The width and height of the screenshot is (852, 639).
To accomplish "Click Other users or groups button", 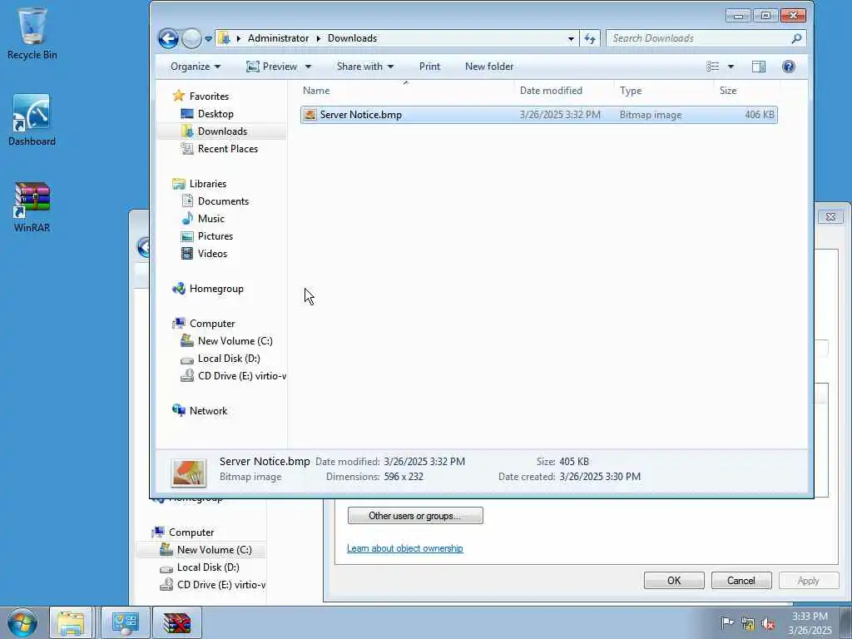I will point(415,516).
